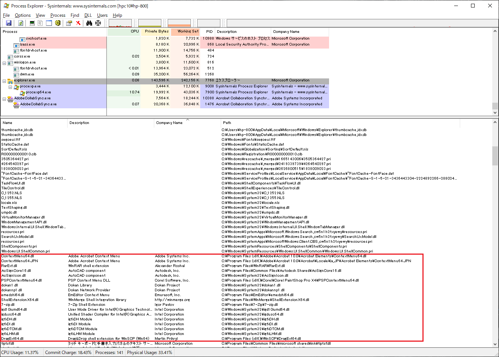Sort by the Private Bytes column header
The image size is (499, 357).
pyautogui.click(x=155, y=31)
